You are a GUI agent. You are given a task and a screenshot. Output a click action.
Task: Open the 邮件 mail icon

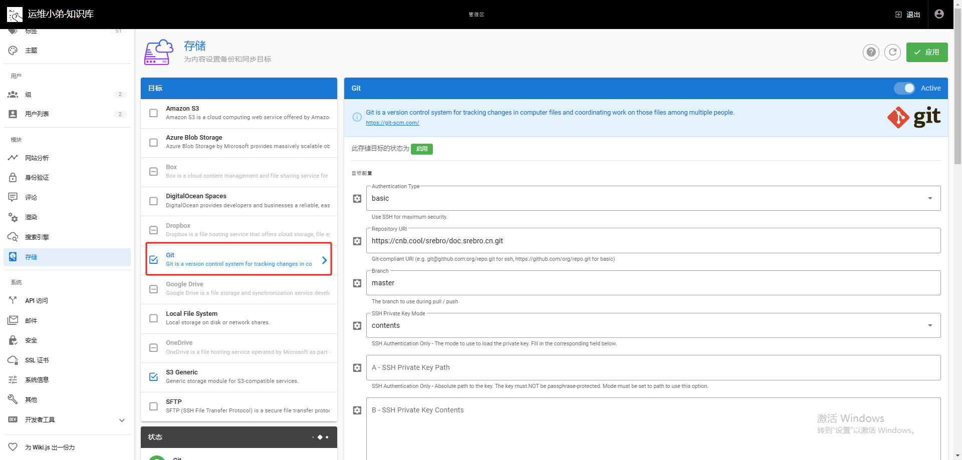13,320
